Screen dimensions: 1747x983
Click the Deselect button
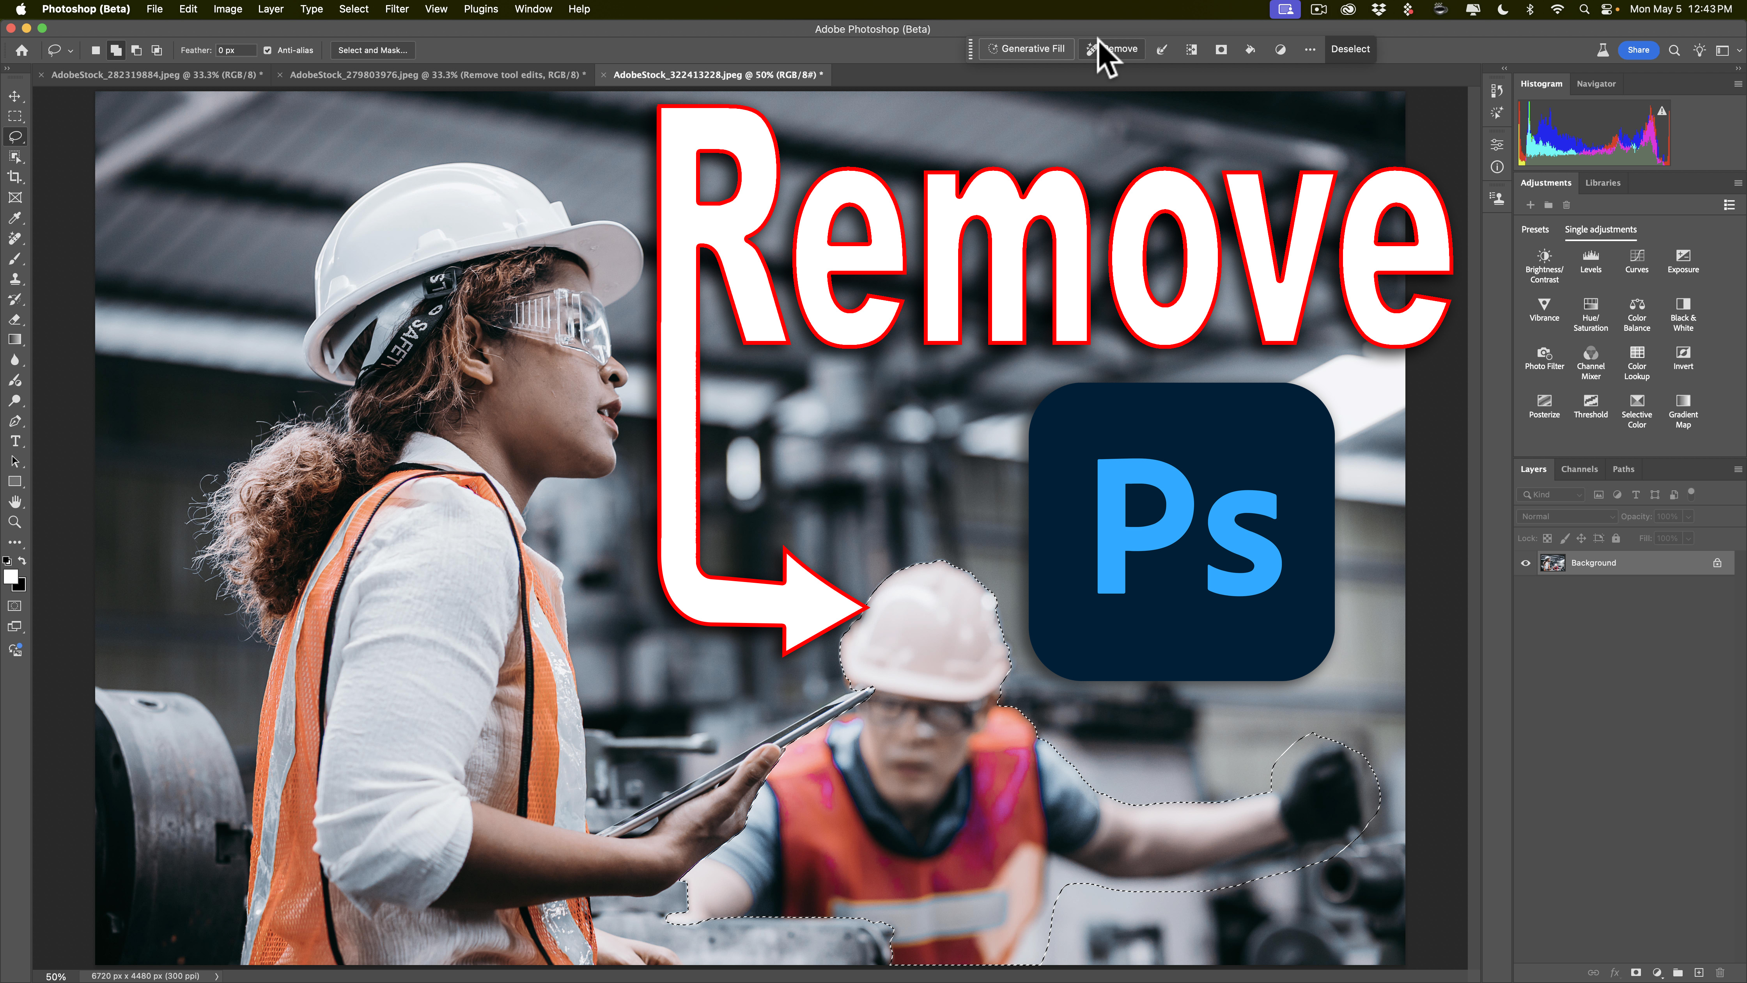click(x=1350, y=49)
